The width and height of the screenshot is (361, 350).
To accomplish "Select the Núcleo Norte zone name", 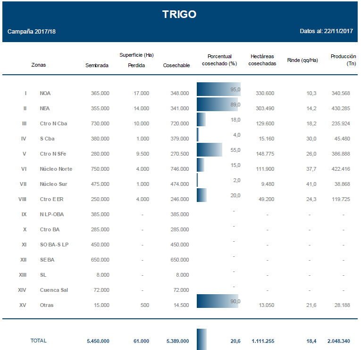I will (x=56, y=169).
